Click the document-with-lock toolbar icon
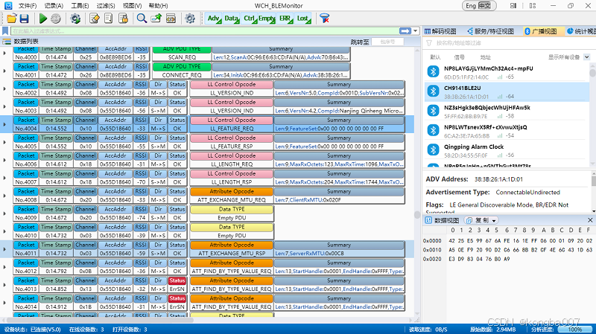596x334 pixels. coord(123,18)
